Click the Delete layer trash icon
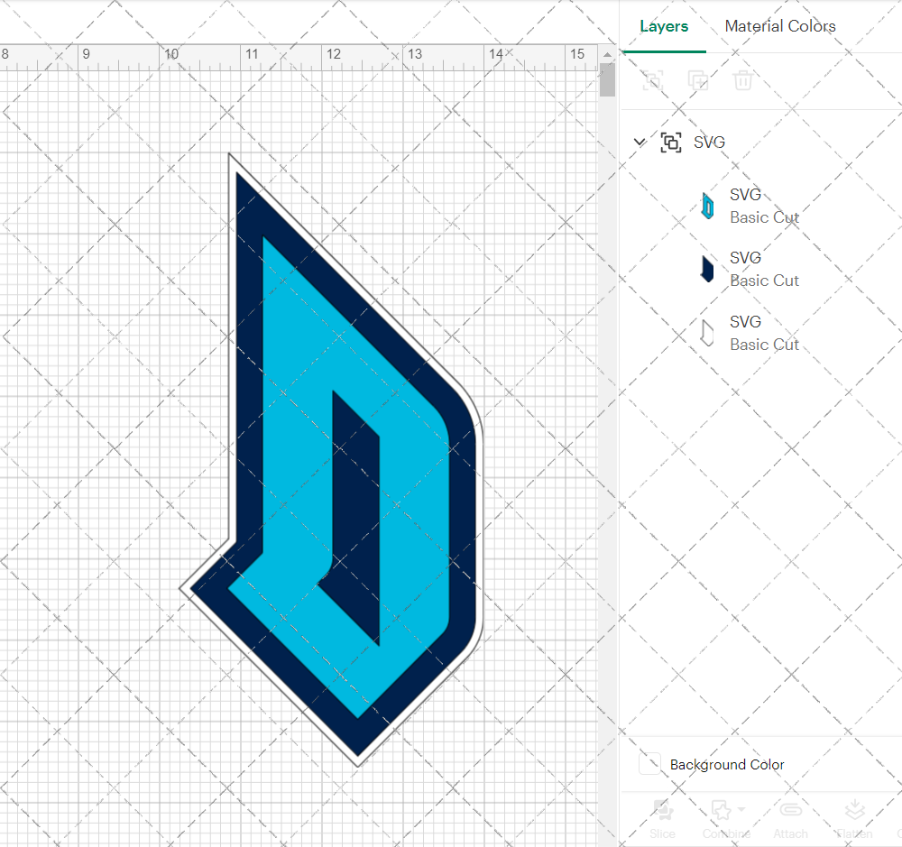Screen dimensions: 902x847 (742, 80)
